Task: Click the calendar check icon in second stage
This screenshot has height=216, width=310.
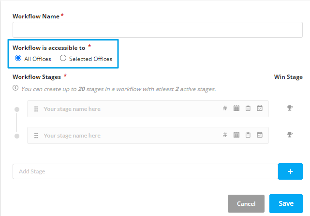Action: pyautogui.click(x=260, y=135)
